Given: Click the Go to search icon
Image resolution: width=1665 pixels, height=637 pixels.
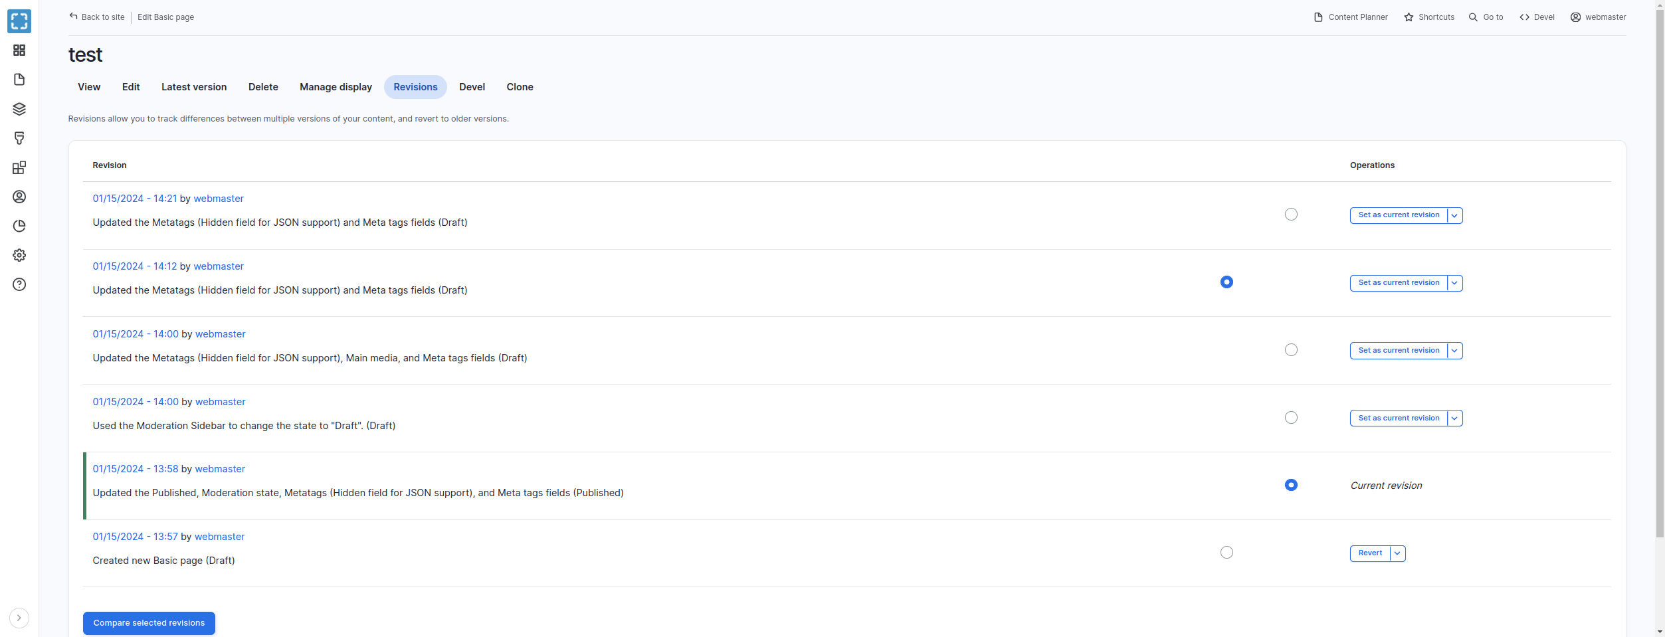Looking at the screenshot, I should (1473, 17).
